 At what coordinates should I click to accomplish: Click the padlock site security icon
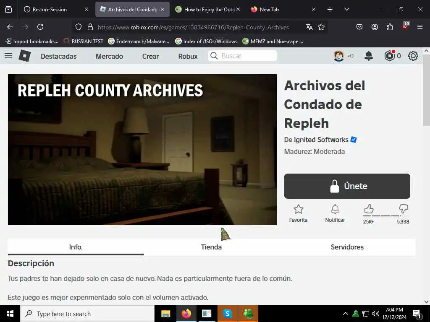pyautogui.click(x=90, y=27)
